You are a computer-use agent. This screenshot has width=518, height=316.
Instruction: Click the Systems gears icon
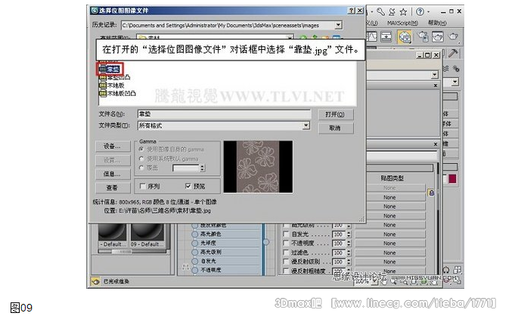(456, 69)
